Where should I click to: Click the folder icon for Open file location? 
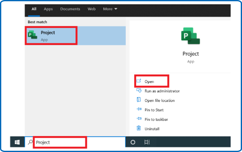click(139, 100)
